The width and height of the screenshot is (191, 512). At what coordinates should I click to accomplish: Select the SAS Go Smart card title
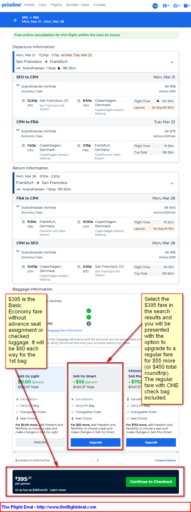(85, 376)
